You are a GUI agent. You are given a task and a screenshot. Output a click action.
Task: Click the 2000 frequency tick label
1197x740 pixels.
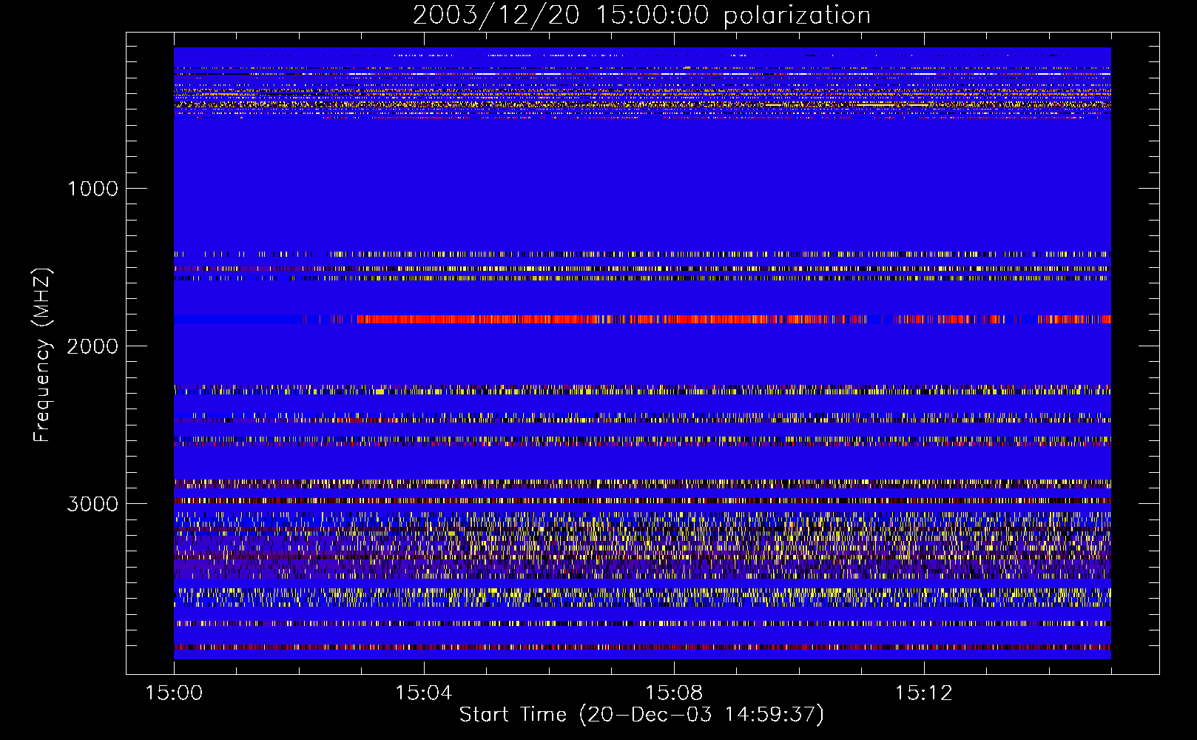point(92,346)
